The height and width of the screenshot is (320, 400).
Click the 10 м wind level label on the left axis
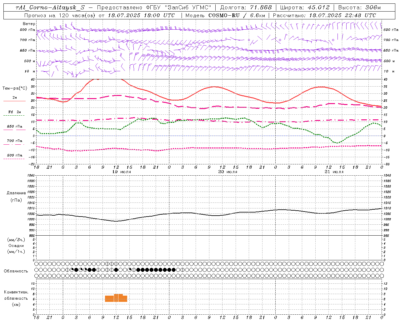pos(29,71)
